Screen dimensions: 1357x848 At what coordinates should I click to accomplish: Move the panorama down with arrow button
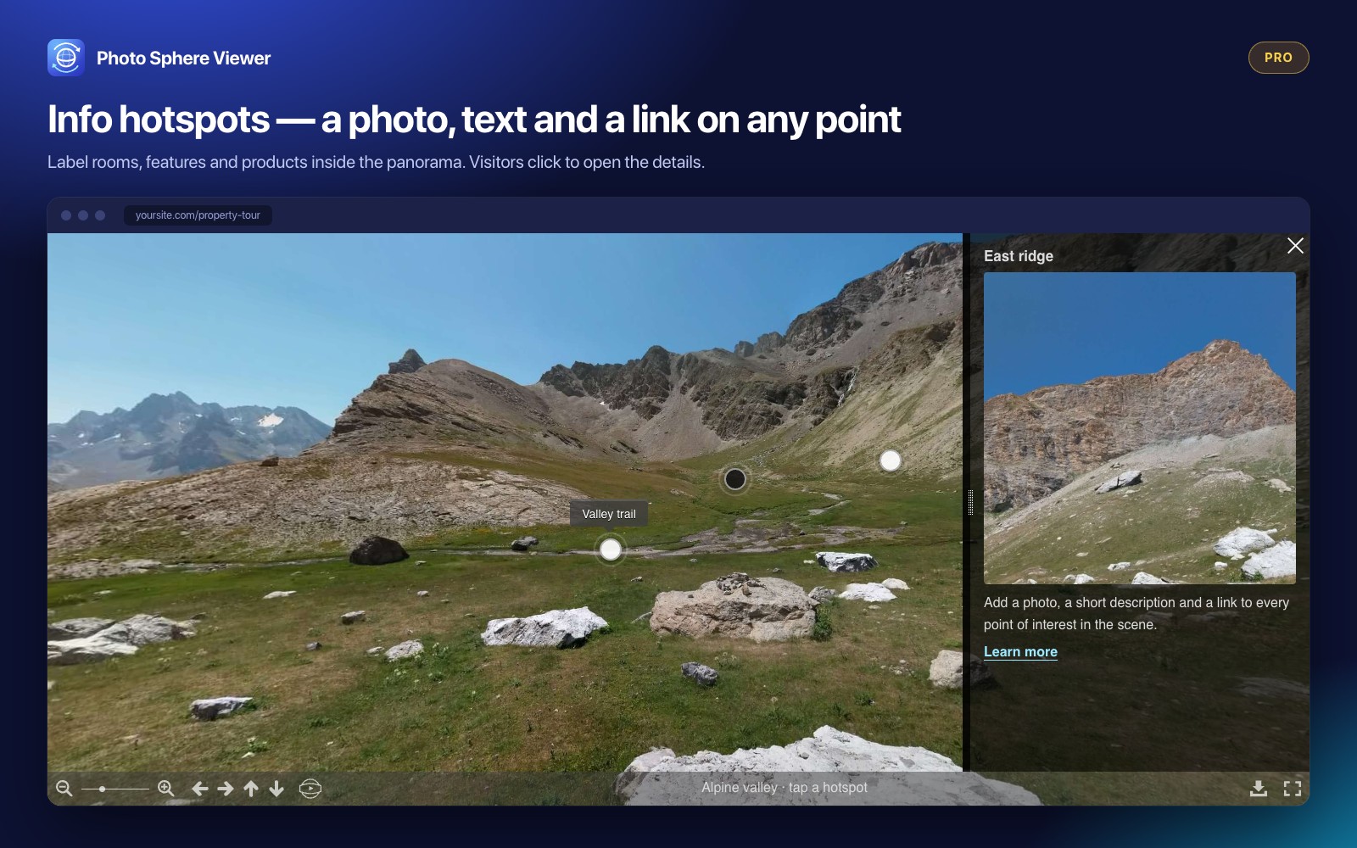276,789
